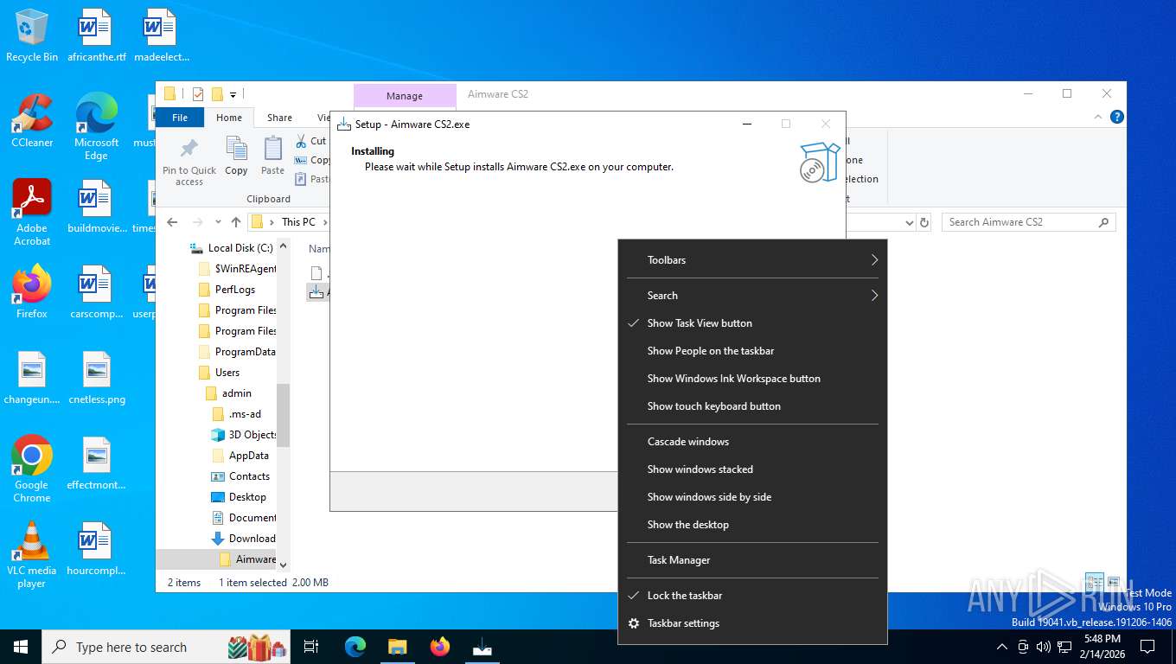Toggle Show Task View button
Screen dimensions: 1176x664
click(752, 323)
